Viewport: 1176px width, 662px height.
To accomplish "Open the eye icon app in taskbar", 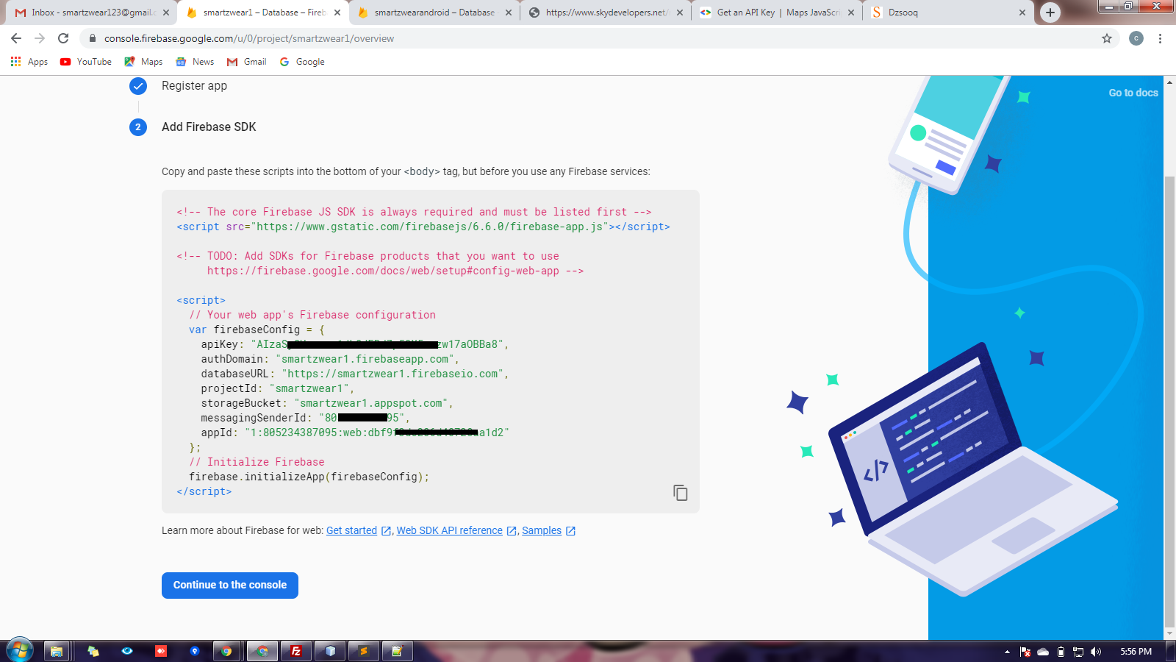I will (x=127, y=651).
